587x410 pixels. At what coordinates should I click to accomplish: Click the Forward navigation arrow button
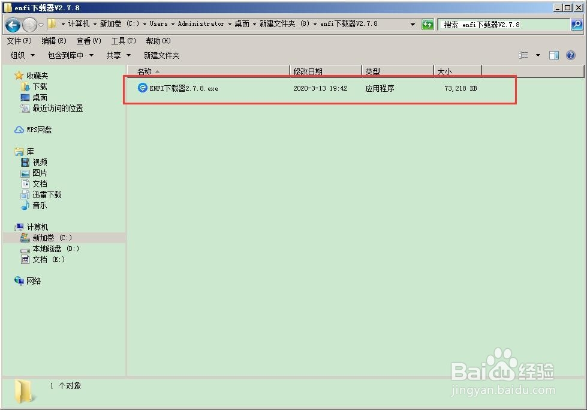tap(29, 25)
